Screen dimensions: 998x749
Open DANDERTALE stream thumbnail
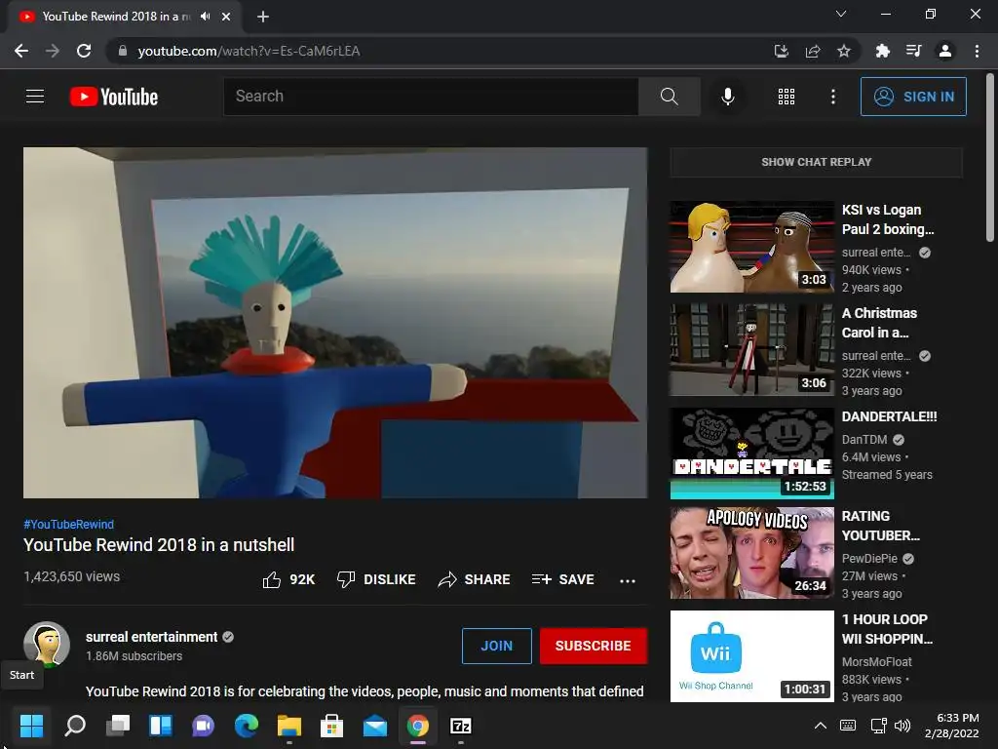(751, 453)
